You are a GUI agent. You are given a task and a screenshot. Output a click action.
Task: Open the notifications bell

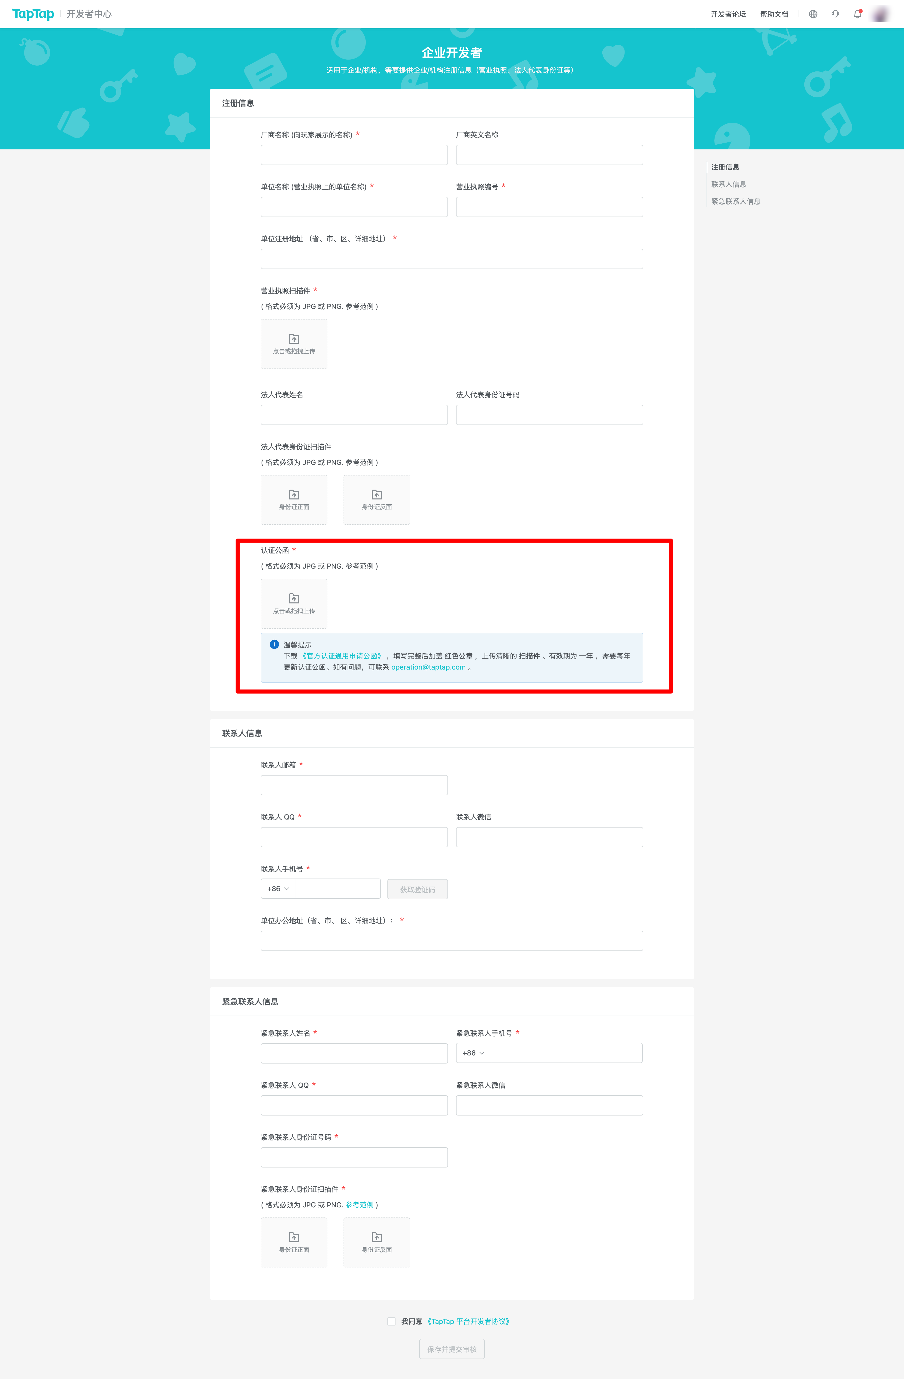click(x=858, y=14)
